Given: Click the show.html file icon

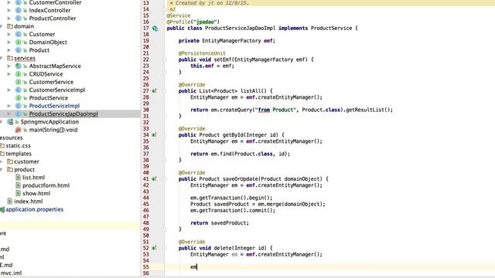Looking at the screenshot, I should [x=18, y=194].
